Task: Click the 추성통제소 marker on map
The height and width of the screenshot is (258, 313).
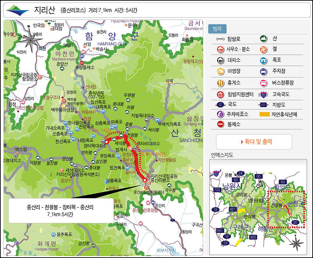Action: coord(82,62)
